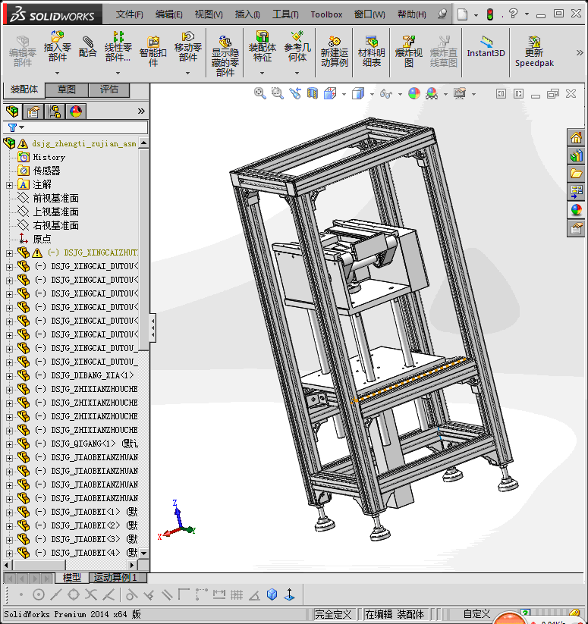Click the rebuild traffic light icon
588x624 pixels.
[490, 14]
